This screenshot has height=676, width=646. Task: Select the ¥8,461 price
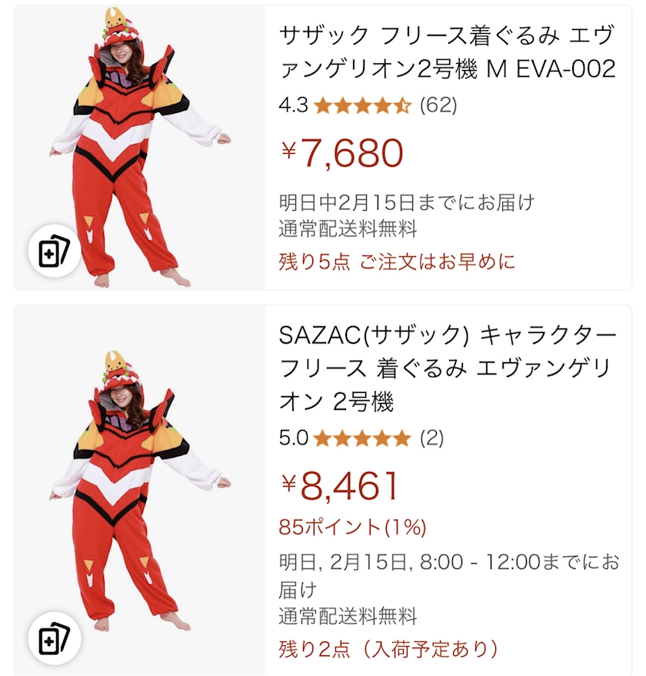point(340,487)
